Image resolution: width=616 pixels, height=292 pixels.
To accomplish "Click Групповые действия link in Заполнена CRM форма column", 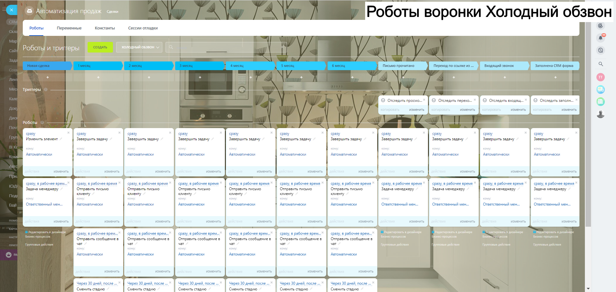I will click(547, 245).
